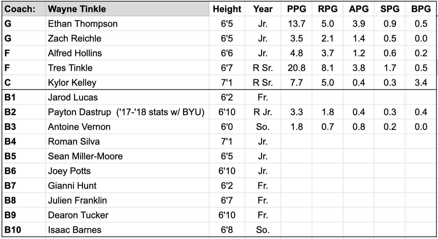
Task: Select Alfred Hollins' 3.7 RPG cell
Action: pyautogui.click(x=328, y=53)
